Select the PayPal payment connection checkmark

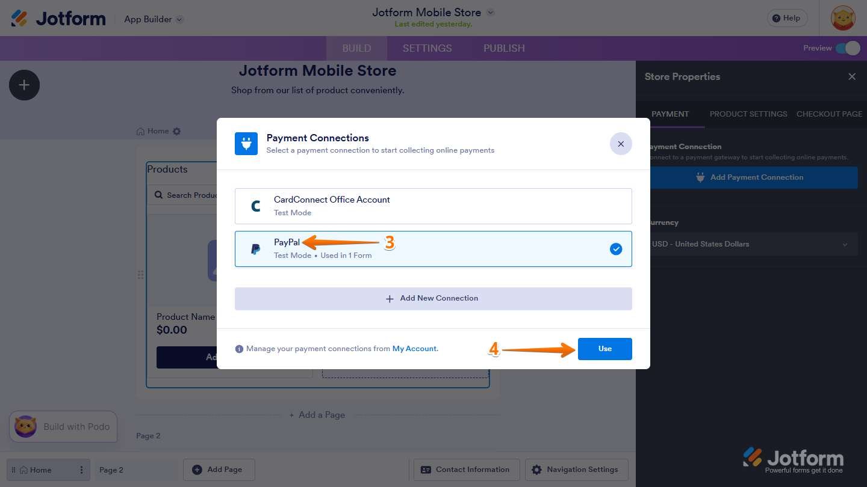pyautogui.click(x=616, y=248)
